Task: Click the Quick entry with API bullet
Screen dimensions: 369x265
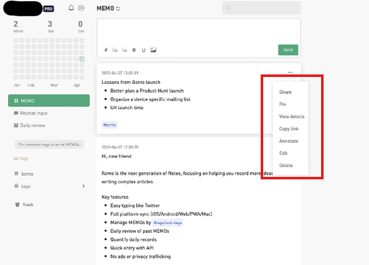Action: (132, 248)
